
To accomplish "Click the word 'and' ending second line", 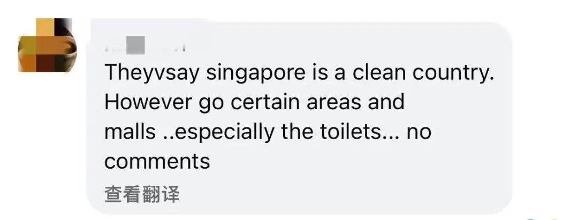I will [x=386, y=102].
